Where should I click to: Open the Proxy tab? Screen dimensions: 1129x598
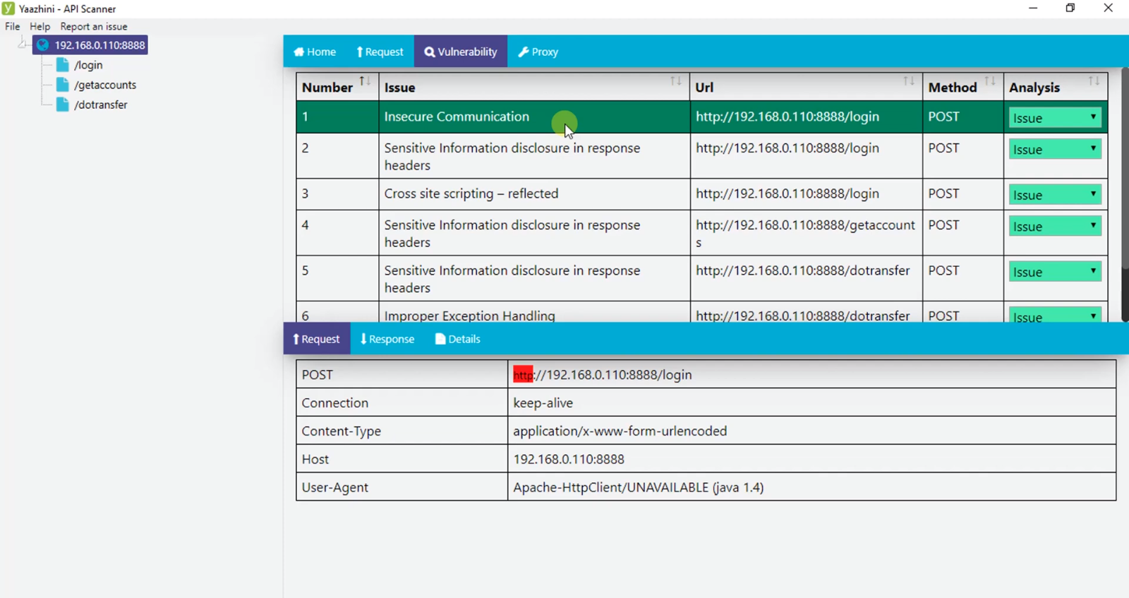pyautogui.click(x=538, y=52)
